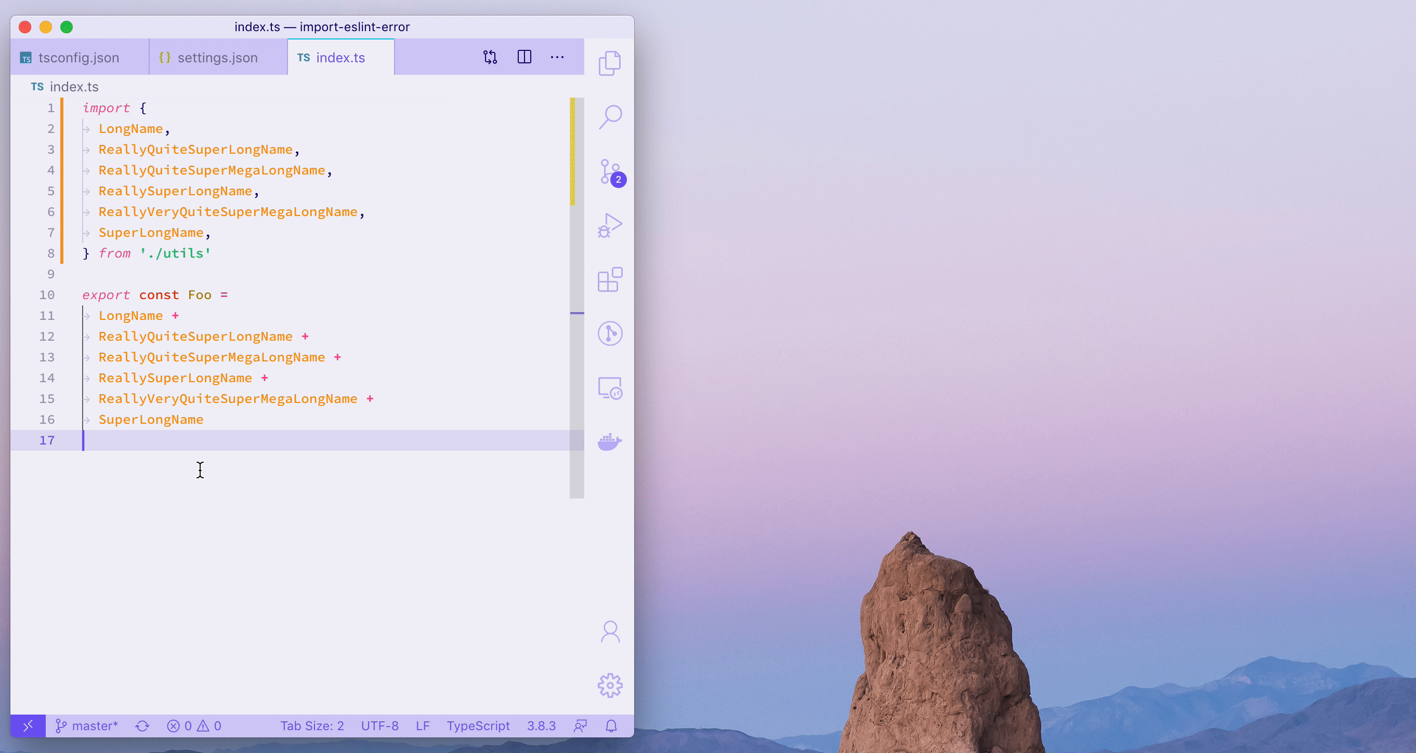
Task: Change indentation via Tab Size: 2
Action: click(312, 725)
